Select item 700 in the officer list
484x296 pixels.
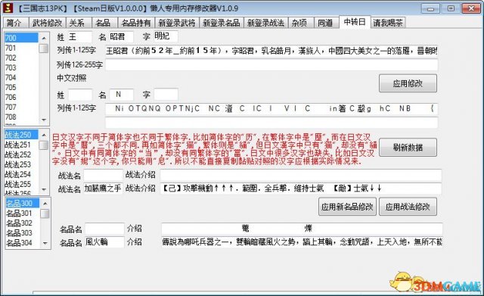click(21, 38)
